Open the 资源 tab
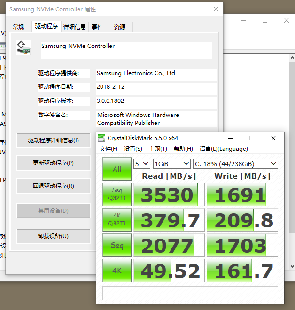This screenshot has height=310, width=295. pos(122,27)
